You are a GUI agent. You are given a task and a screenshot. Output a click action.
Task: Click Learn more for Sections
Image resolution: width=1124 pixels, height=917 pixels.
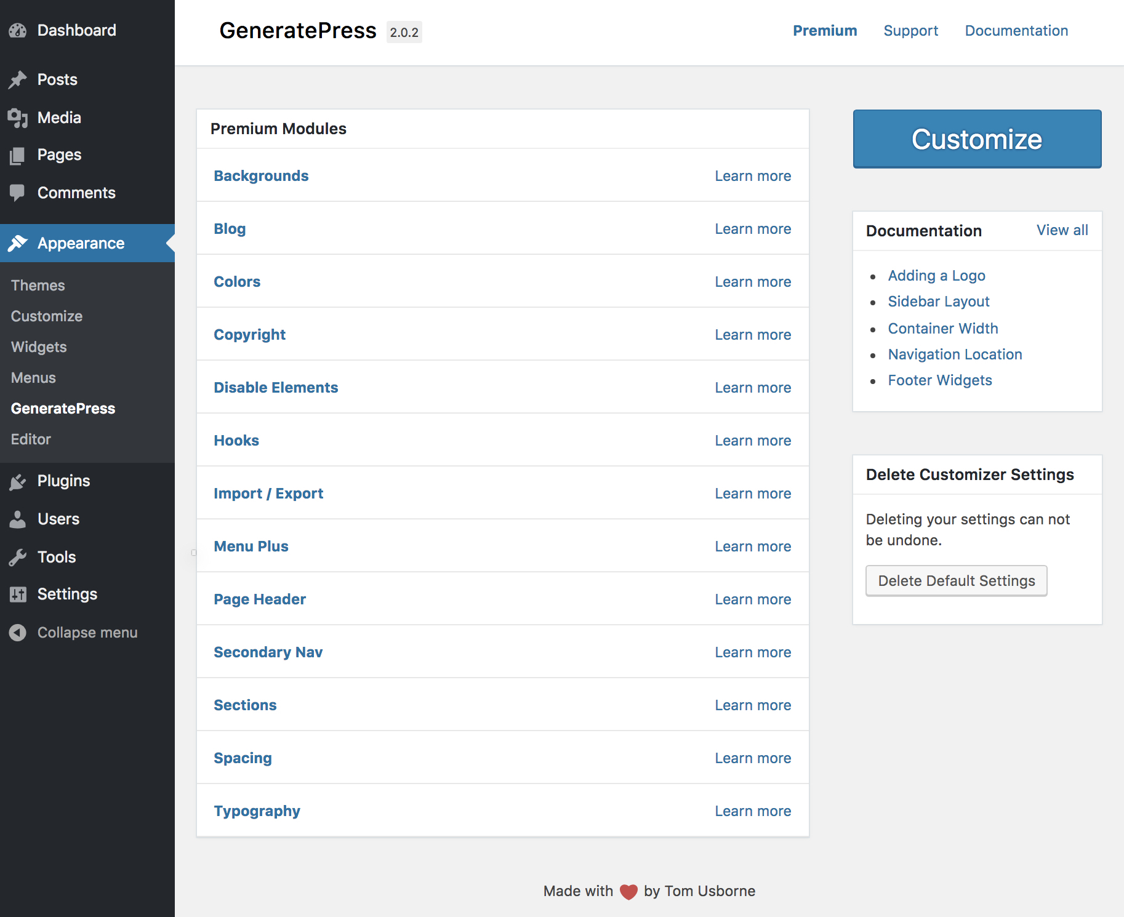point(753,705)
